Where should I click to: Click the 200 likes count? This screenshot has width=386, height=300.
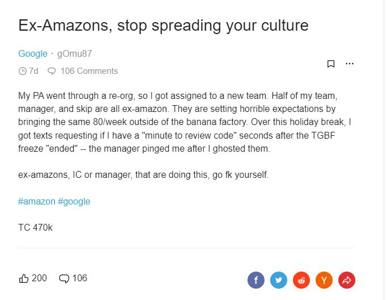click(39, 278)
